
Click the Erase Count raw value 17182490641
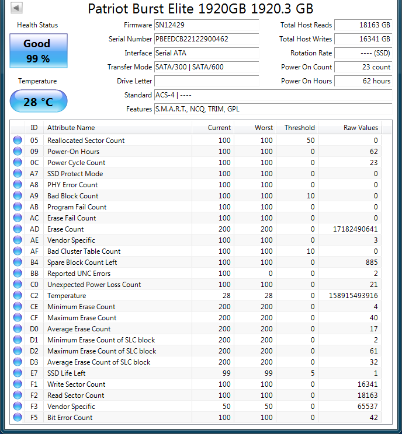[355, 229]
